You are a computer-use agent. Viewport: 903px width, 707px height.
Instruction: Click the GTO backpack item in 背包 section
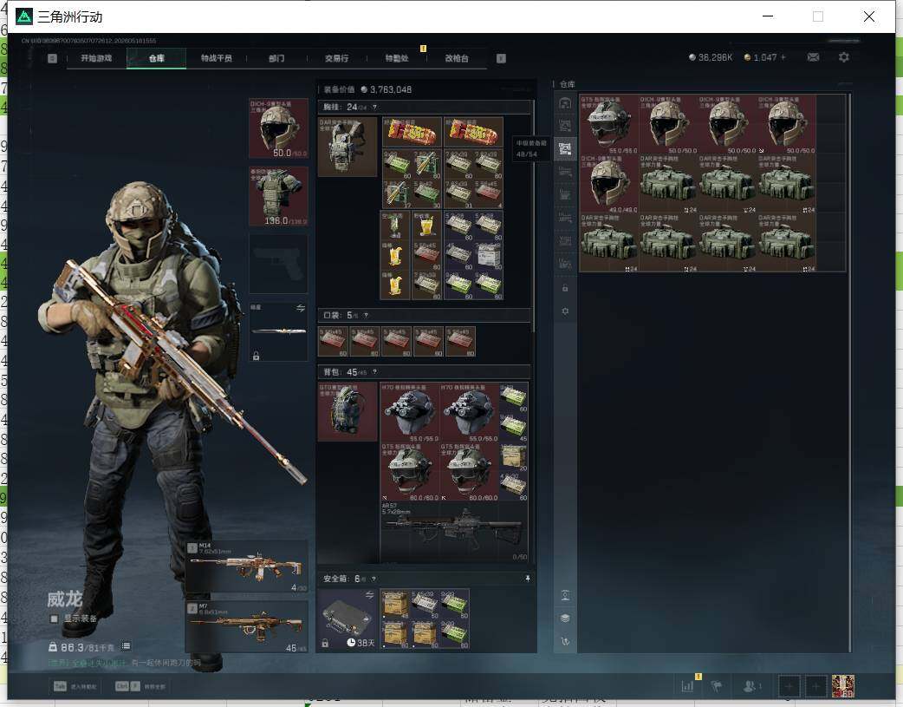[348, 411]
